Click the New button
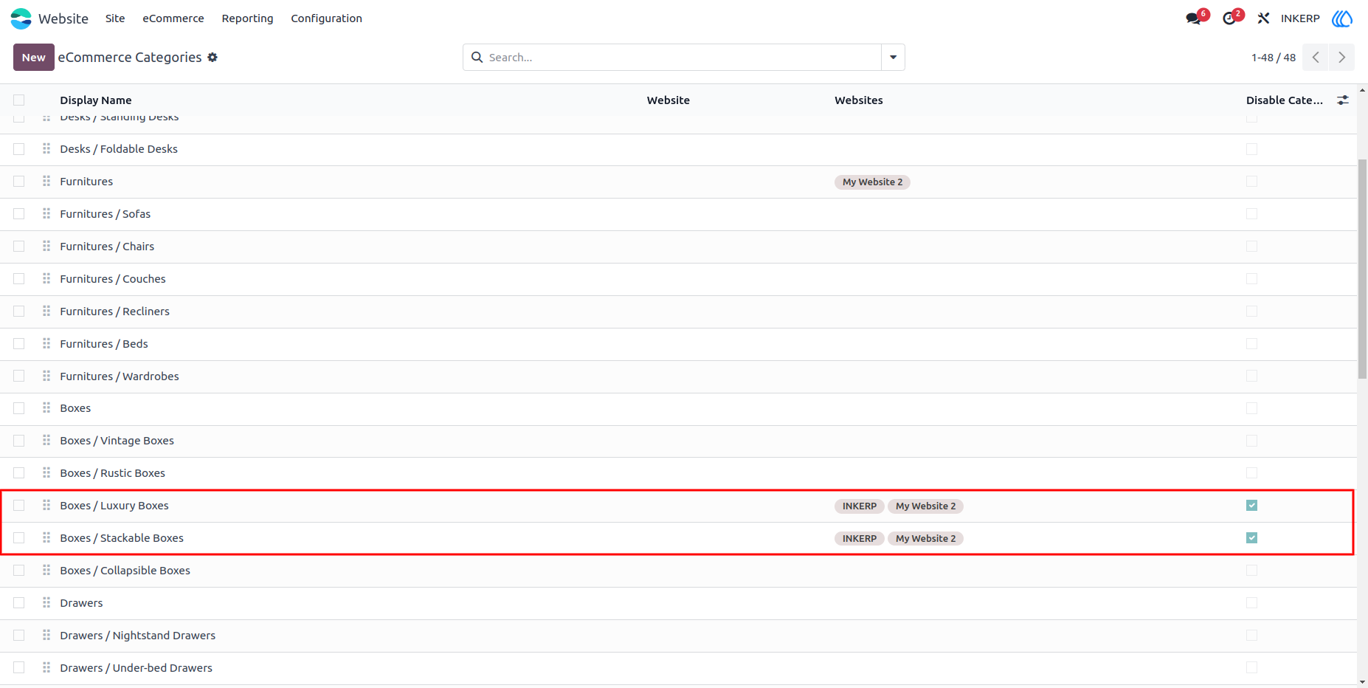The width and height of the screenshot is (1368, 688). [x=34, y=58]
